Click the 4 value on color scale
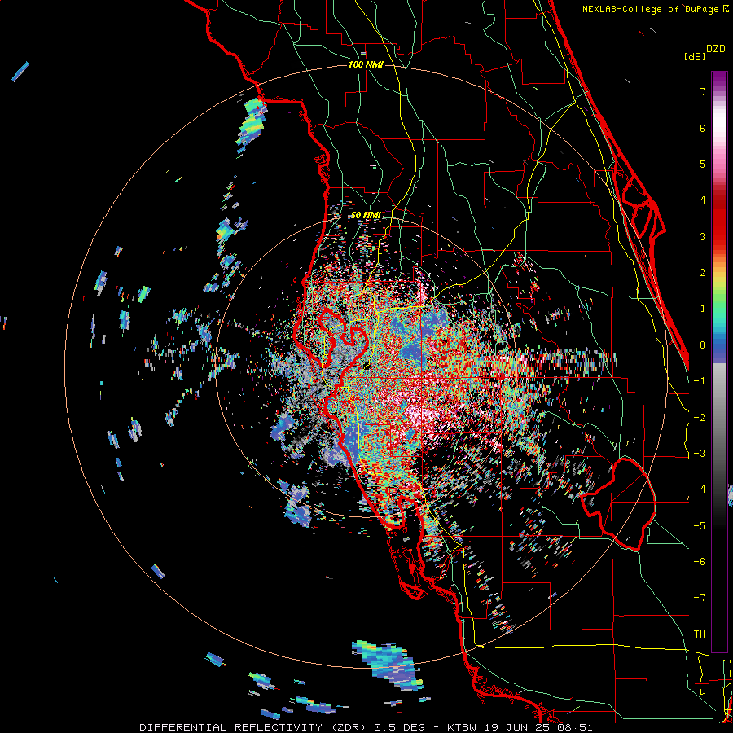Screen dimensions: 733x733 703,200
